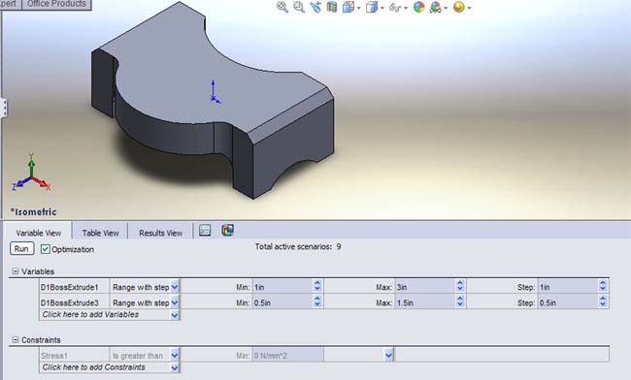Click the 'Total active scenarios: 9' text
The width and height of the screenshot is (631, 380).
click(298, 246)
